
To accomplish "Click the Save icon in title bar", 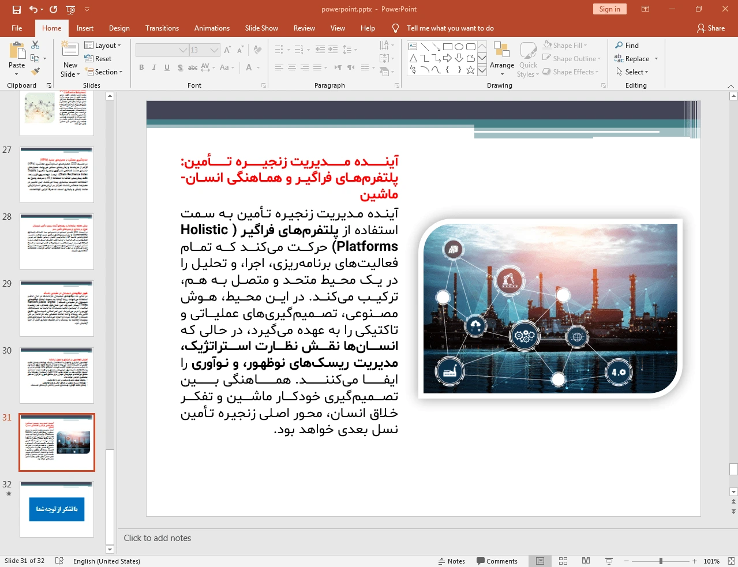I will click(x=16, y=9).
